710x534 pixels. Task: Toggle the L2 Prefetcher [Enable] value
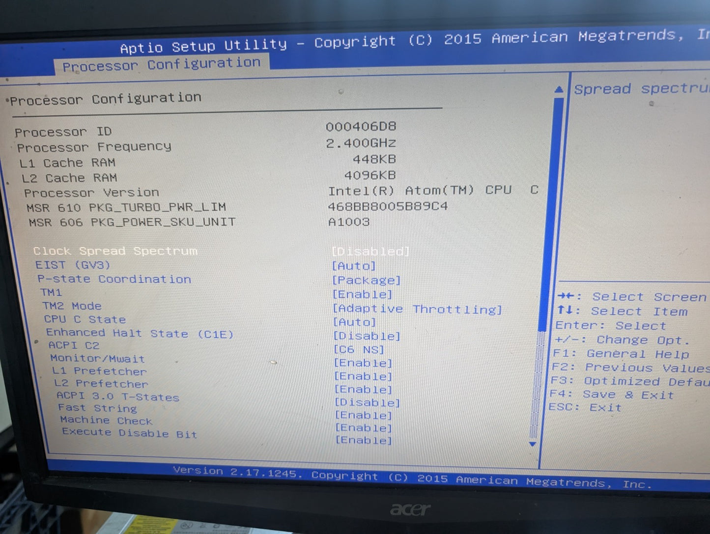(x=364, y=390)
